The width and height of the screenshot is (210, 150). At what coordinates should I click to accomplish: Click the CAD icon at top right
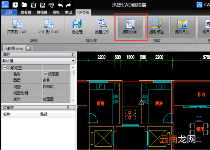pyautogui.click(x=199, y=5)
